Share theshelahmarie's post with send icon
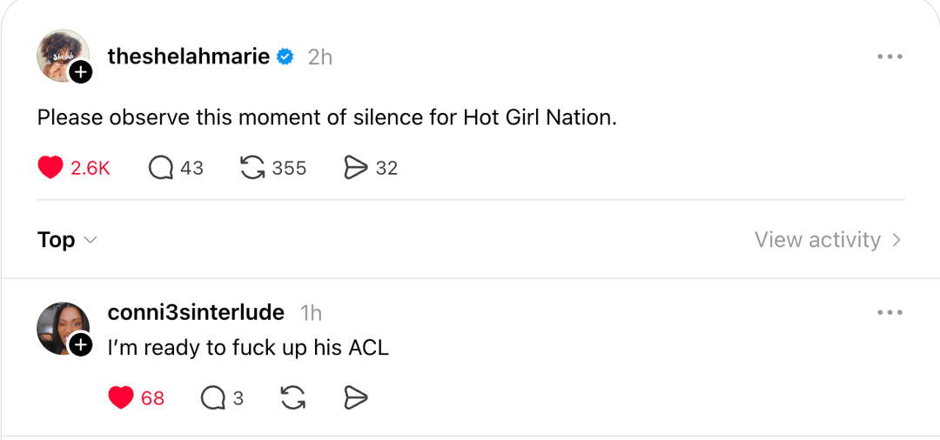 (356, 168)
